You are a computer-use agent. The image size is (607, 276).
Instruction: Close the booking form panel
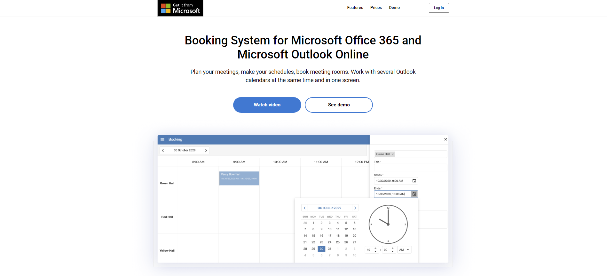(445, 139)
